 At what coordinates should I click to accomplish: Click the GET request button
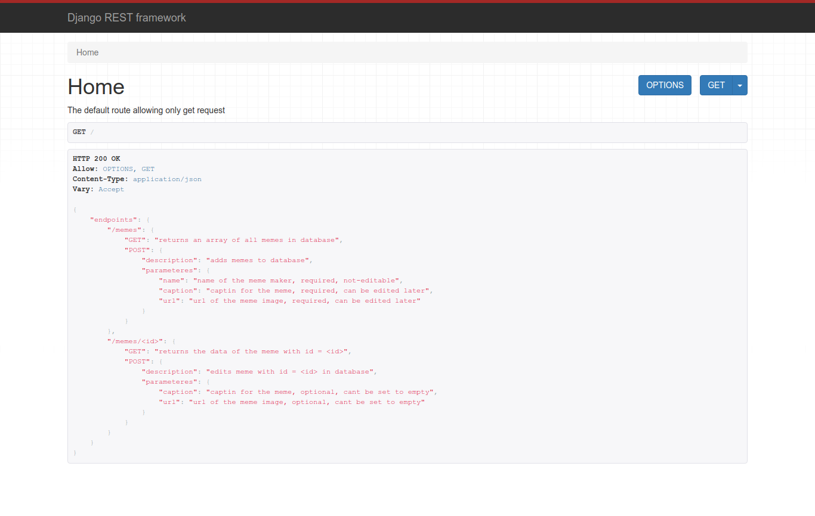716,85
